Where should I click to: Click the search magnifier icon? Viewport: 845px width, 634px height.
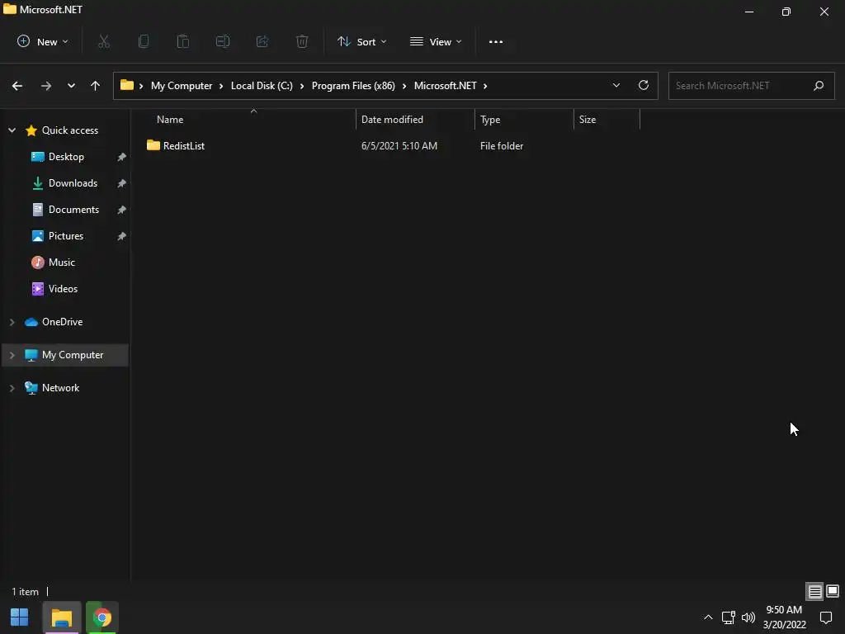[819, 86]
